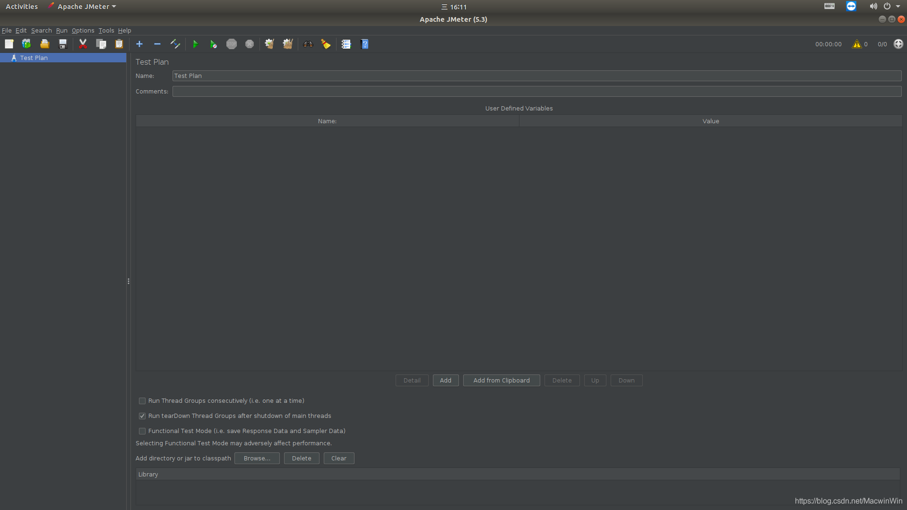
Task: Open the Function Helper dialog icon
Action: pyautogui.click(x=346, y=44)
